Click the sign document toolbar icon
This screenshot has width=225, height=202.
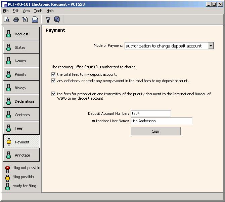[25, 20]
